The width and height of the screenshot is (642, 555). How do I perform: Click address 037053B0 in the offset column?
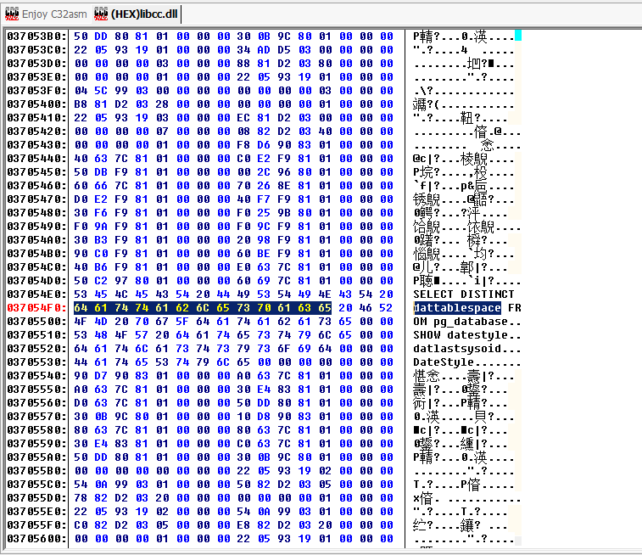tap(36, 36)
